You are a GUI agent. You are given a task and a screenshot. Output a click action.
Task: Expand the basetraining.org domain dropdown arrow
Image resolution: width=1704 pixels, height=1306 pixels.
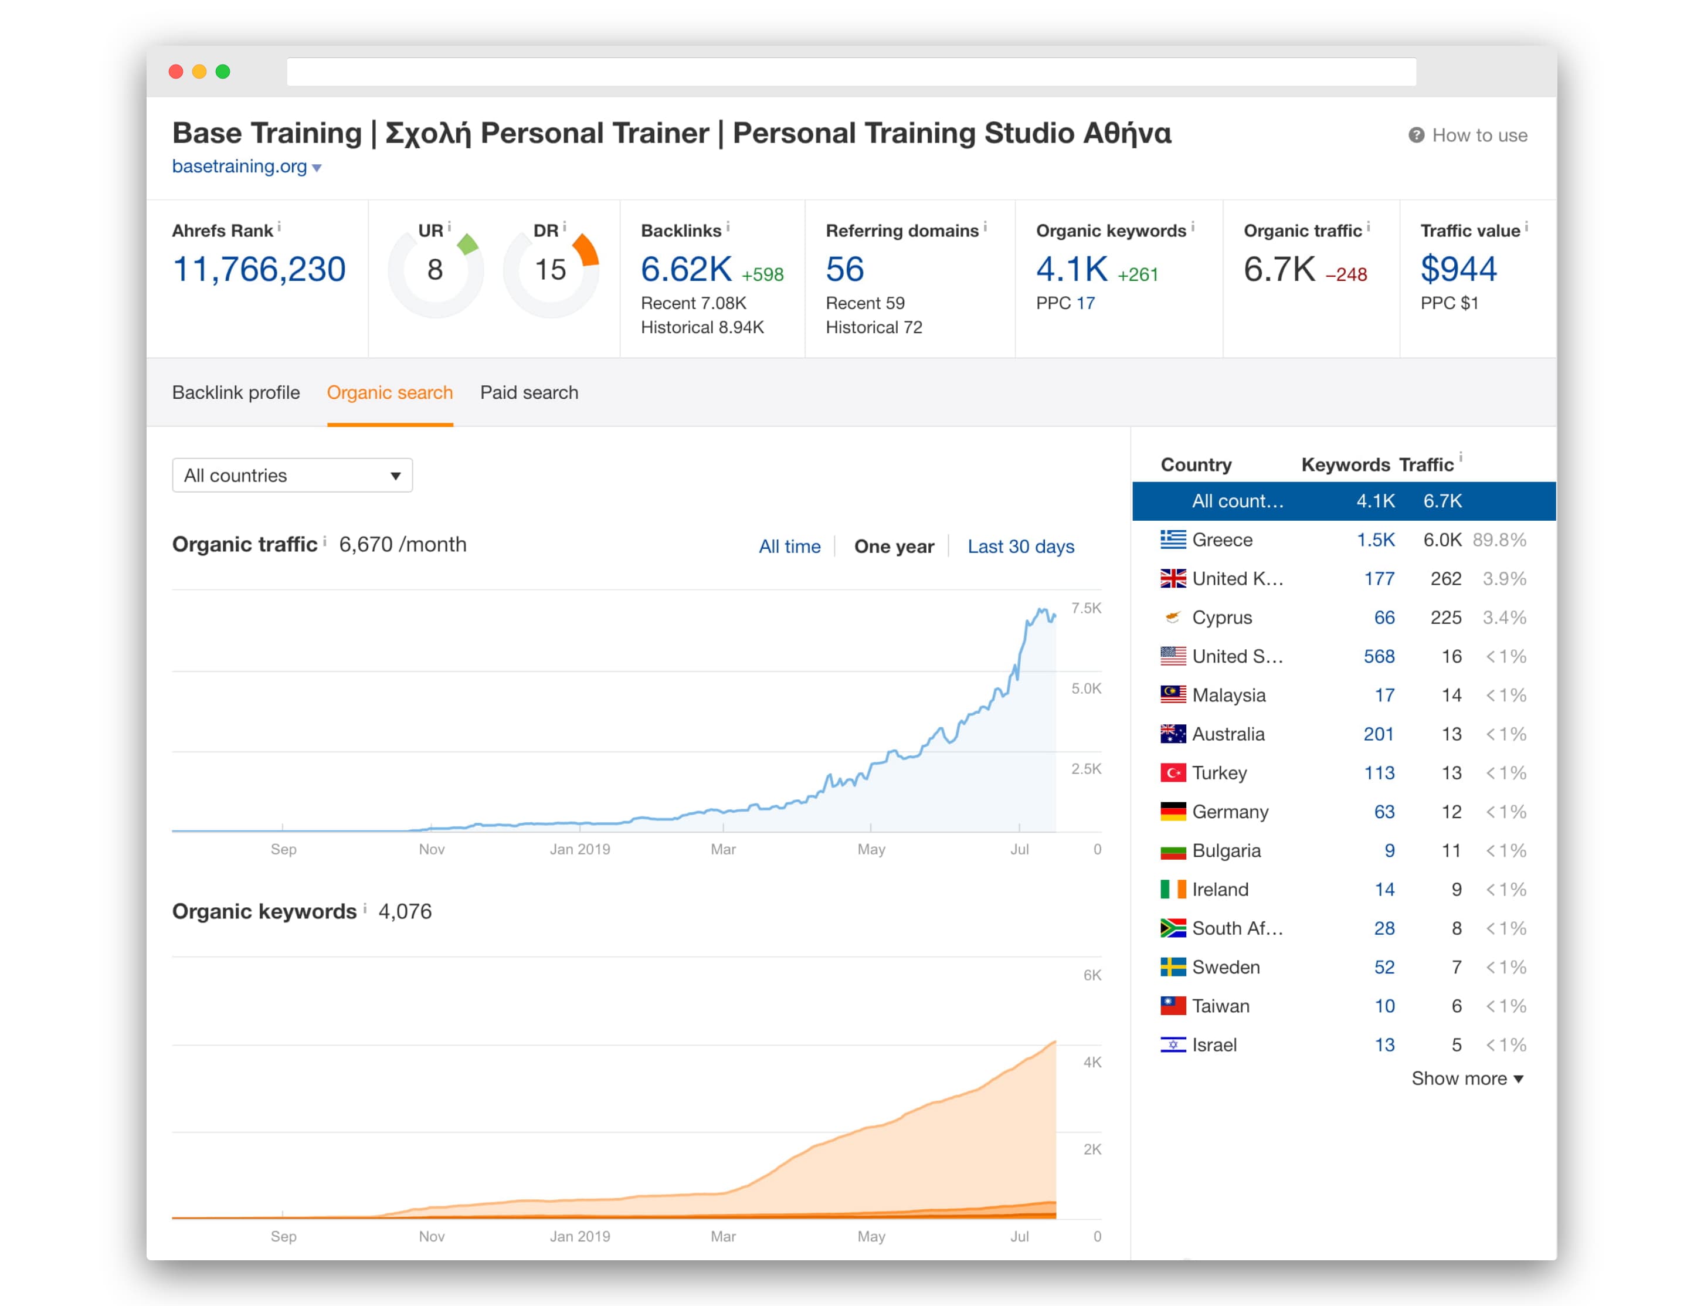click(x=317, y=168)
